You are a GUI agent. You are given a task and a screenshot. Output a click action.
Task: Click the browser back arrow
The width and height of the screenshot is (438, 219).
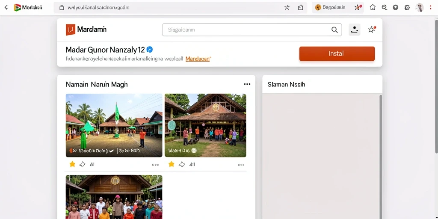(6, 8)
